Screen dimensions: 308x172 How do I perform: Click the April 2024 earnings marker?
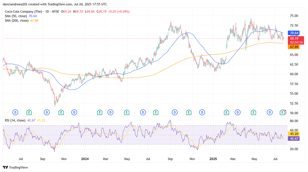pyautogui.click(x=126, y=112)
